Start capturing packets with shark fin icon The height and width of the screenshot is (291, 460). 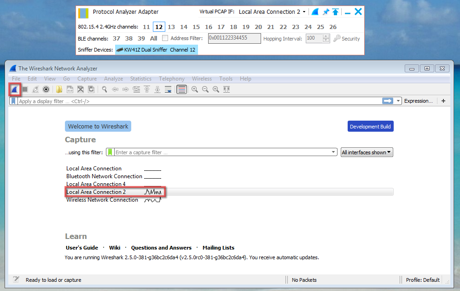[14, 89]
